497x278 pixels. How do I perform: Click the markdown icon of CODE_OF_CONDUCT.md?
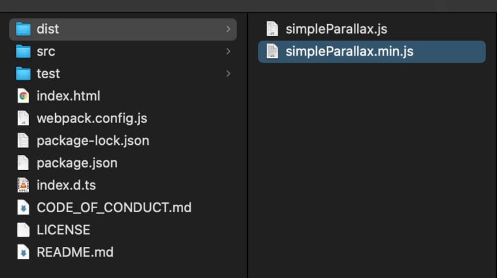[23, 208]
